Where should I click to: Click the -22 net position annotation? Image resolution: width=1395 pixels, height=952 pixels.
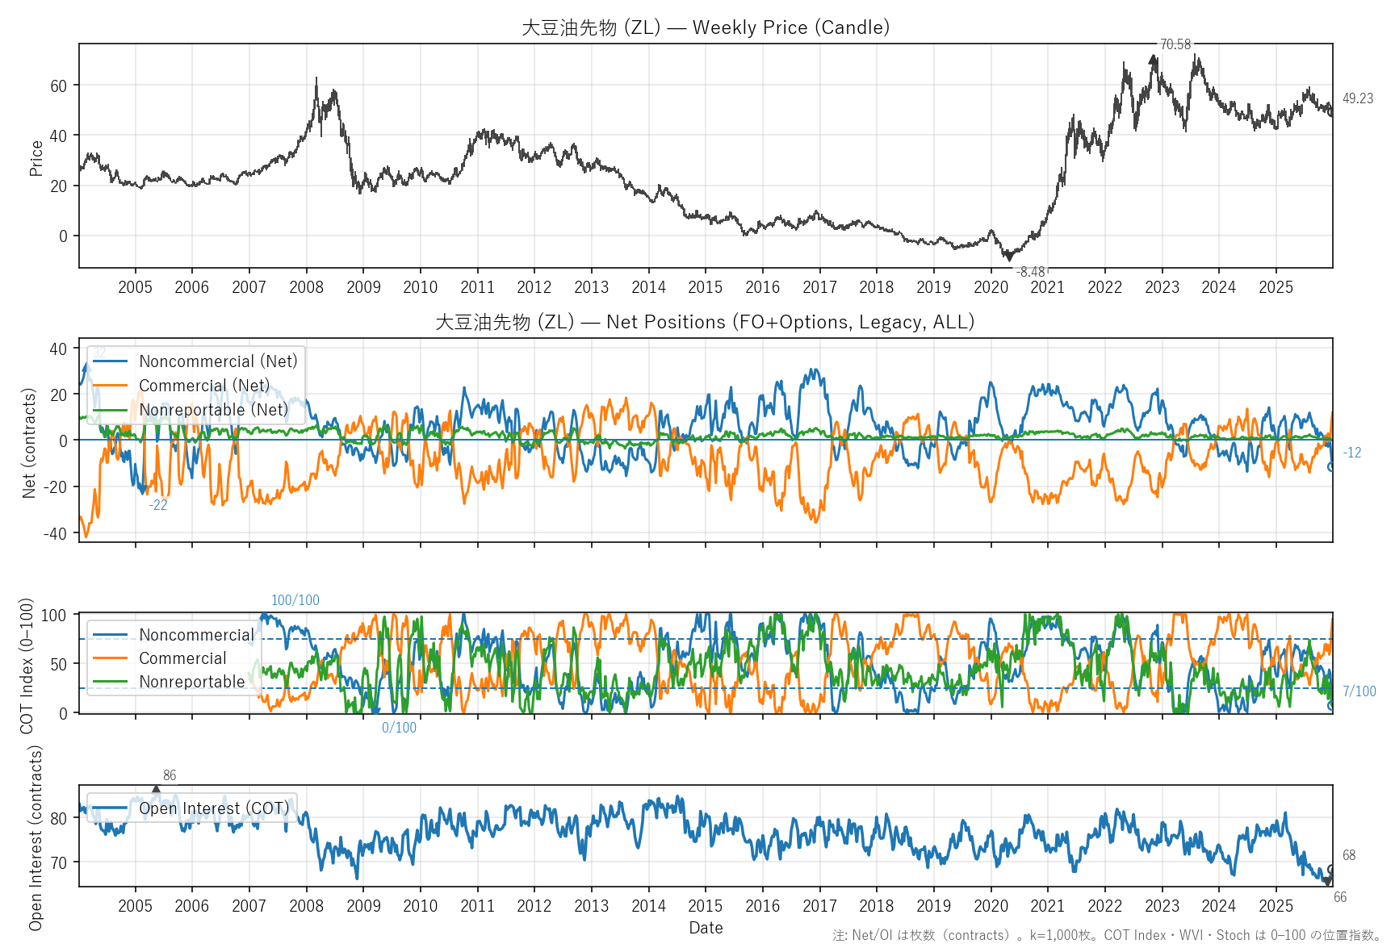[x=158, y=505]
